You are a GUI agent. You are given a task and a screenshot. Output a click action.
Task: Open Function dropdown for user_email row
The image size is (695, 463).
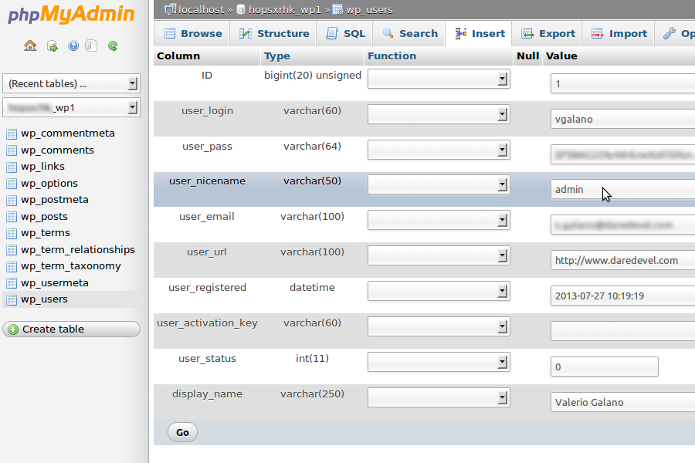pos(439,220)
